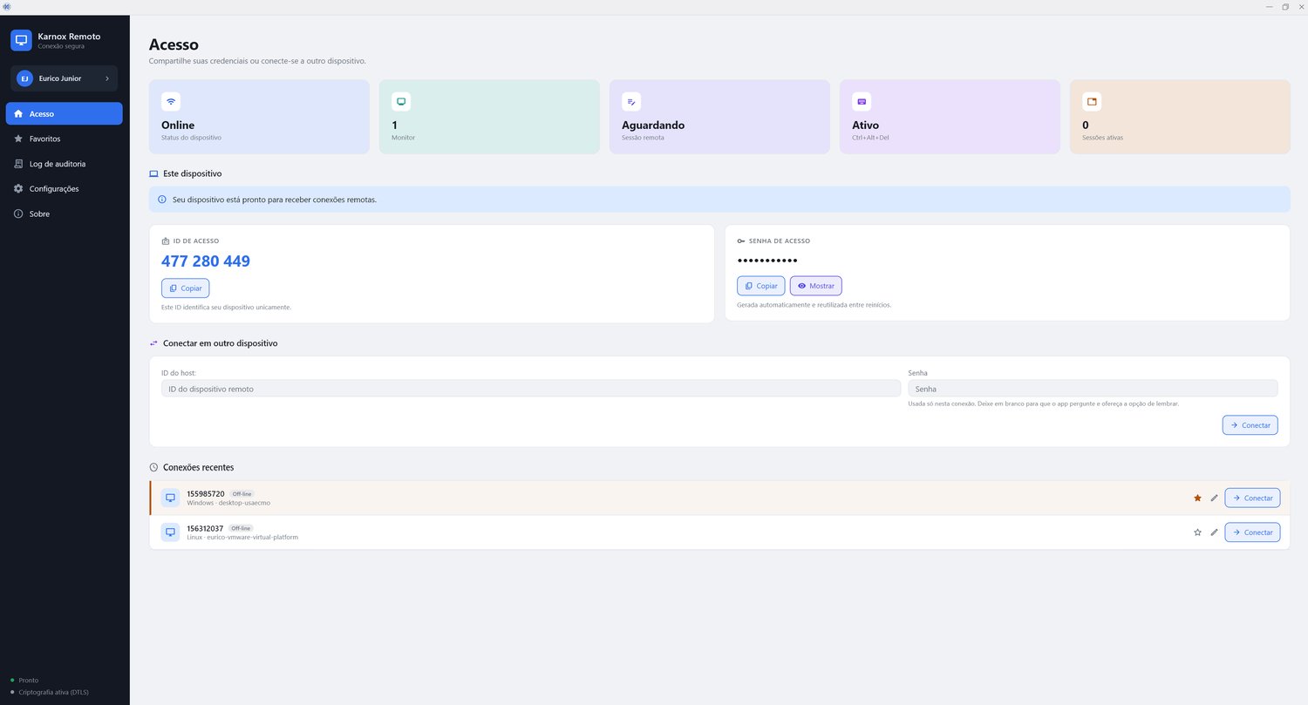Open Configurações in the sidebar

point(64,188)
